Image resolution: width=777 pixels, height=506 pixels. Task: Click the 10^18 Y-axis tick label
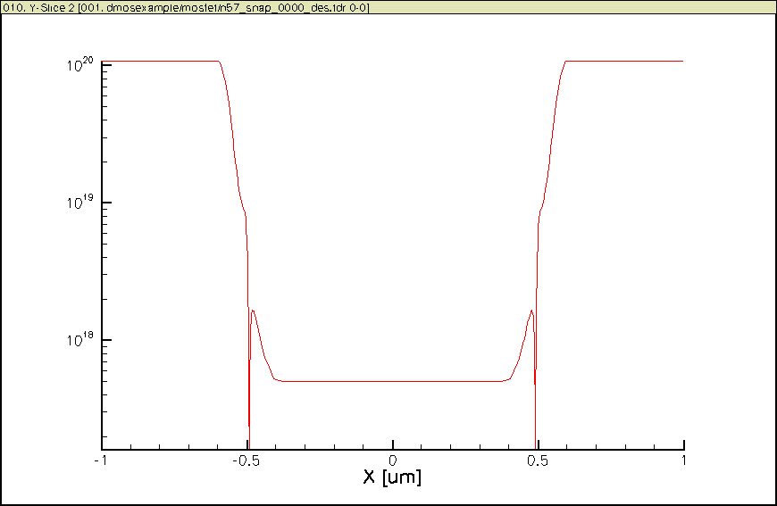pyautogui.click(x=79, y=339)
